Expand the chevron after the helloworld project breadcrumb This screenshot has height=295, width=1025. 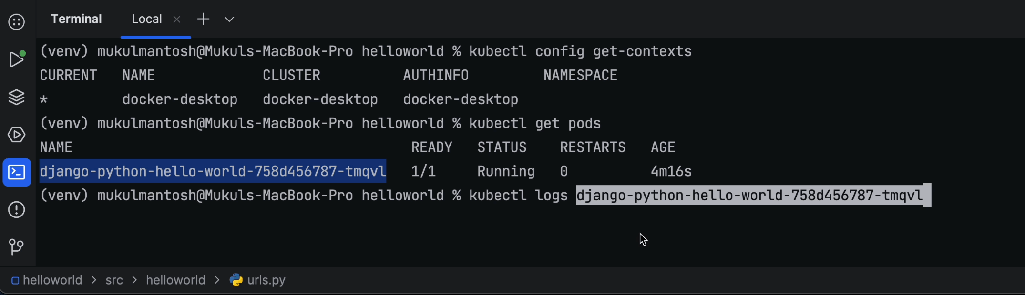coord(94,280)
